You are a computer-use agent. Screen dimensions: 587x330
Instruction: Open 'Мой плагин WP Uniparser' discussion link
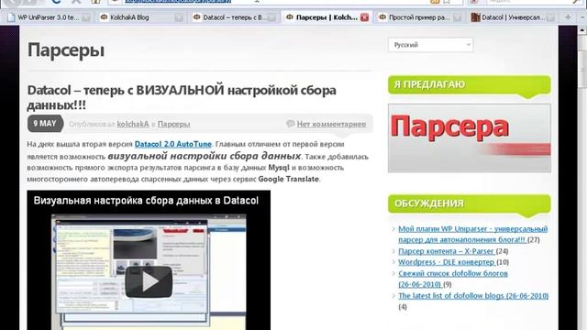coord(472,235)
